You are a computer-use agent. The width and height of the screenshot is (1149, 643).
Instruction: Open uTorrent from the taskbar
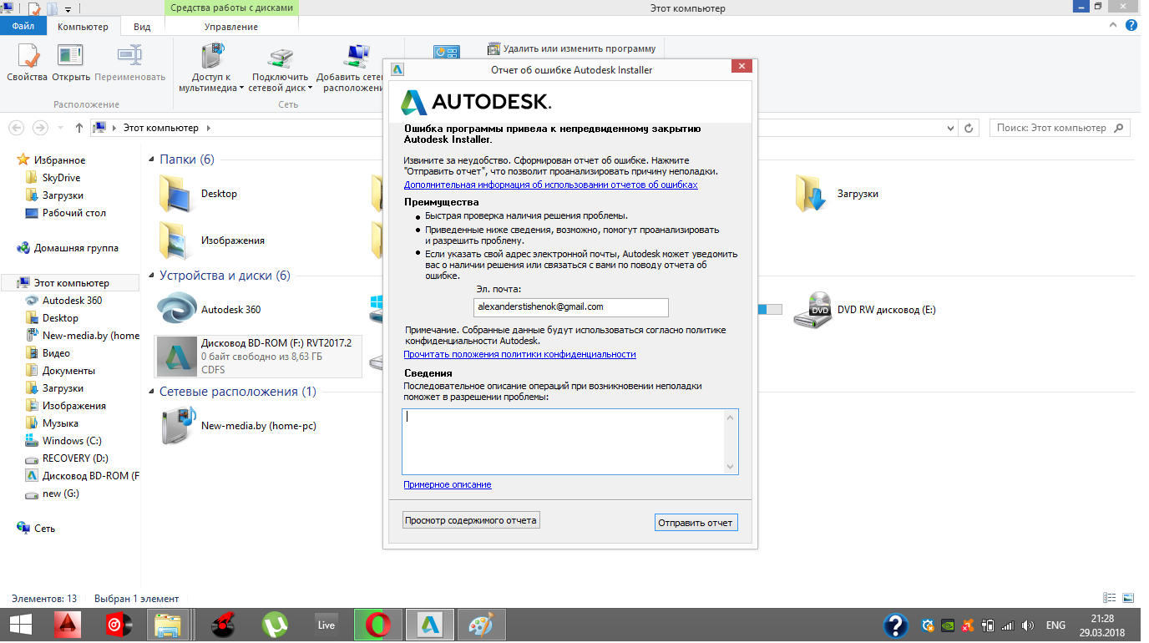[x=276, y=624]
